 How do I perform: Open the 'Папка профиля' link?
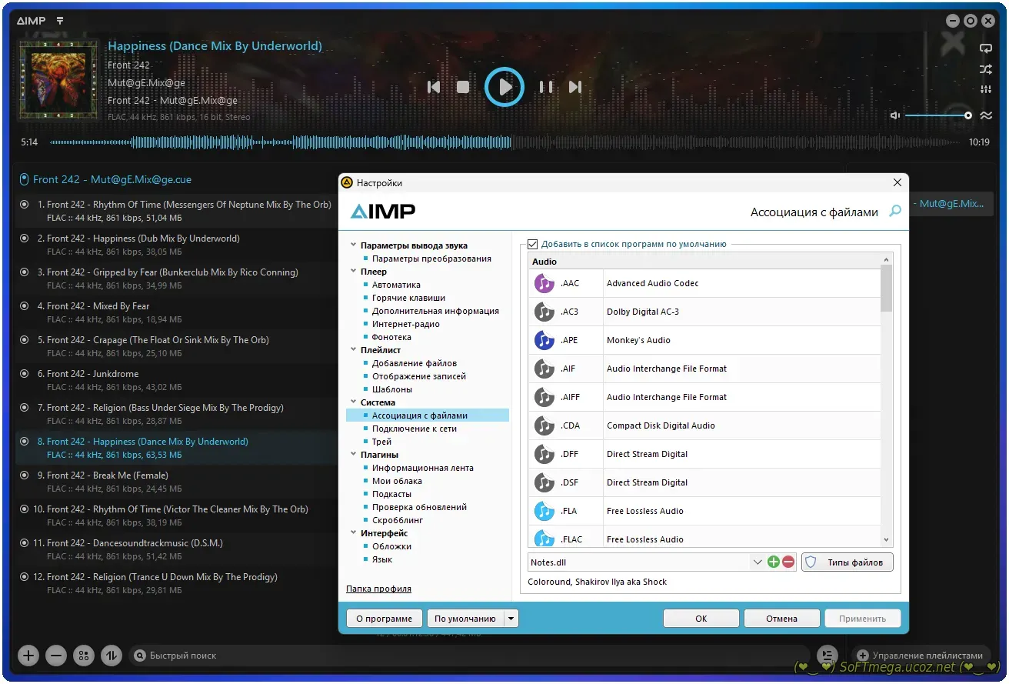pos(378,589)
